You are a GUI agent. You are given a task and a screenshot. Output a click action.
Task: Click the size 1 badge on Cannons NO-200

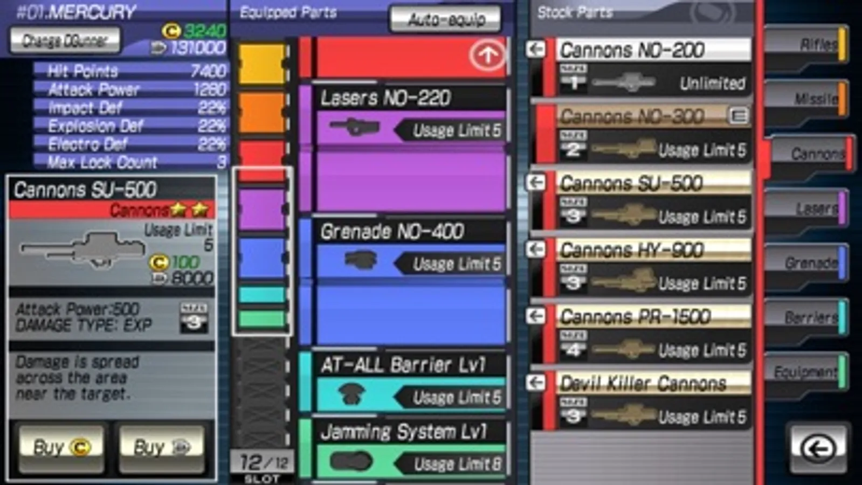click(573, 78)
